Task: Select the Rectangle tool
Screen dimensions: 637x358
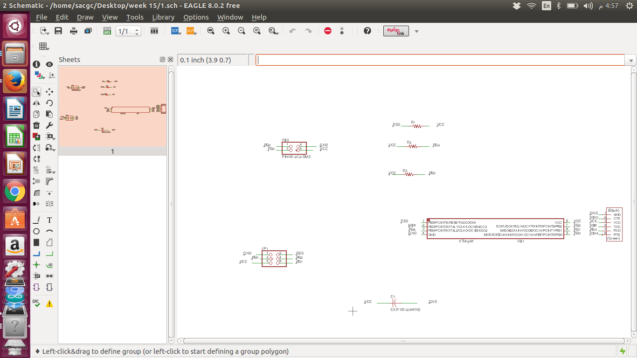Action: pyautogui.click(x=36, y=242)
